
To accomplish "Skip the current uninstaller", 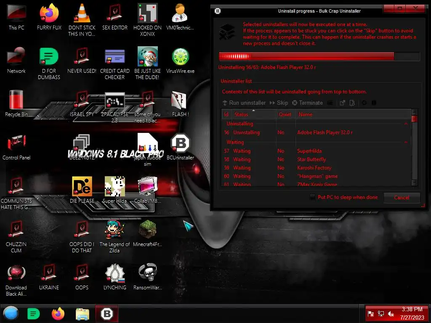I will tap(279, 103).
